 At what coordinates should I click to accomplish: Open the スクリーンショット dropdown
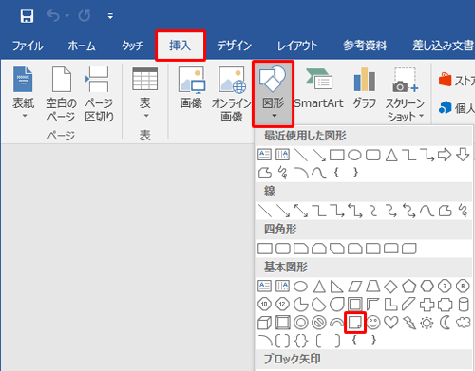coord(405,94)
